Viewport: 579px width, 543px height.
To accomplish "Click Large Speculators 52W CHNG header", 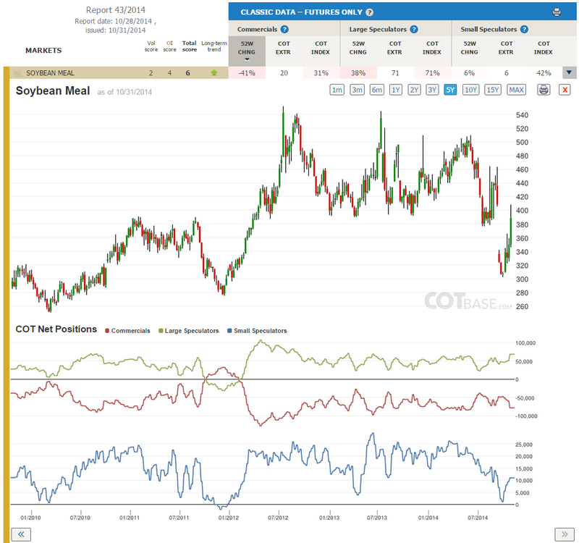I will click(358, 48).
